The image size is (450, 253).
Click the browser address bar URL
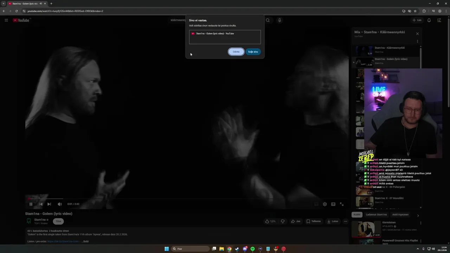point(65,11)
